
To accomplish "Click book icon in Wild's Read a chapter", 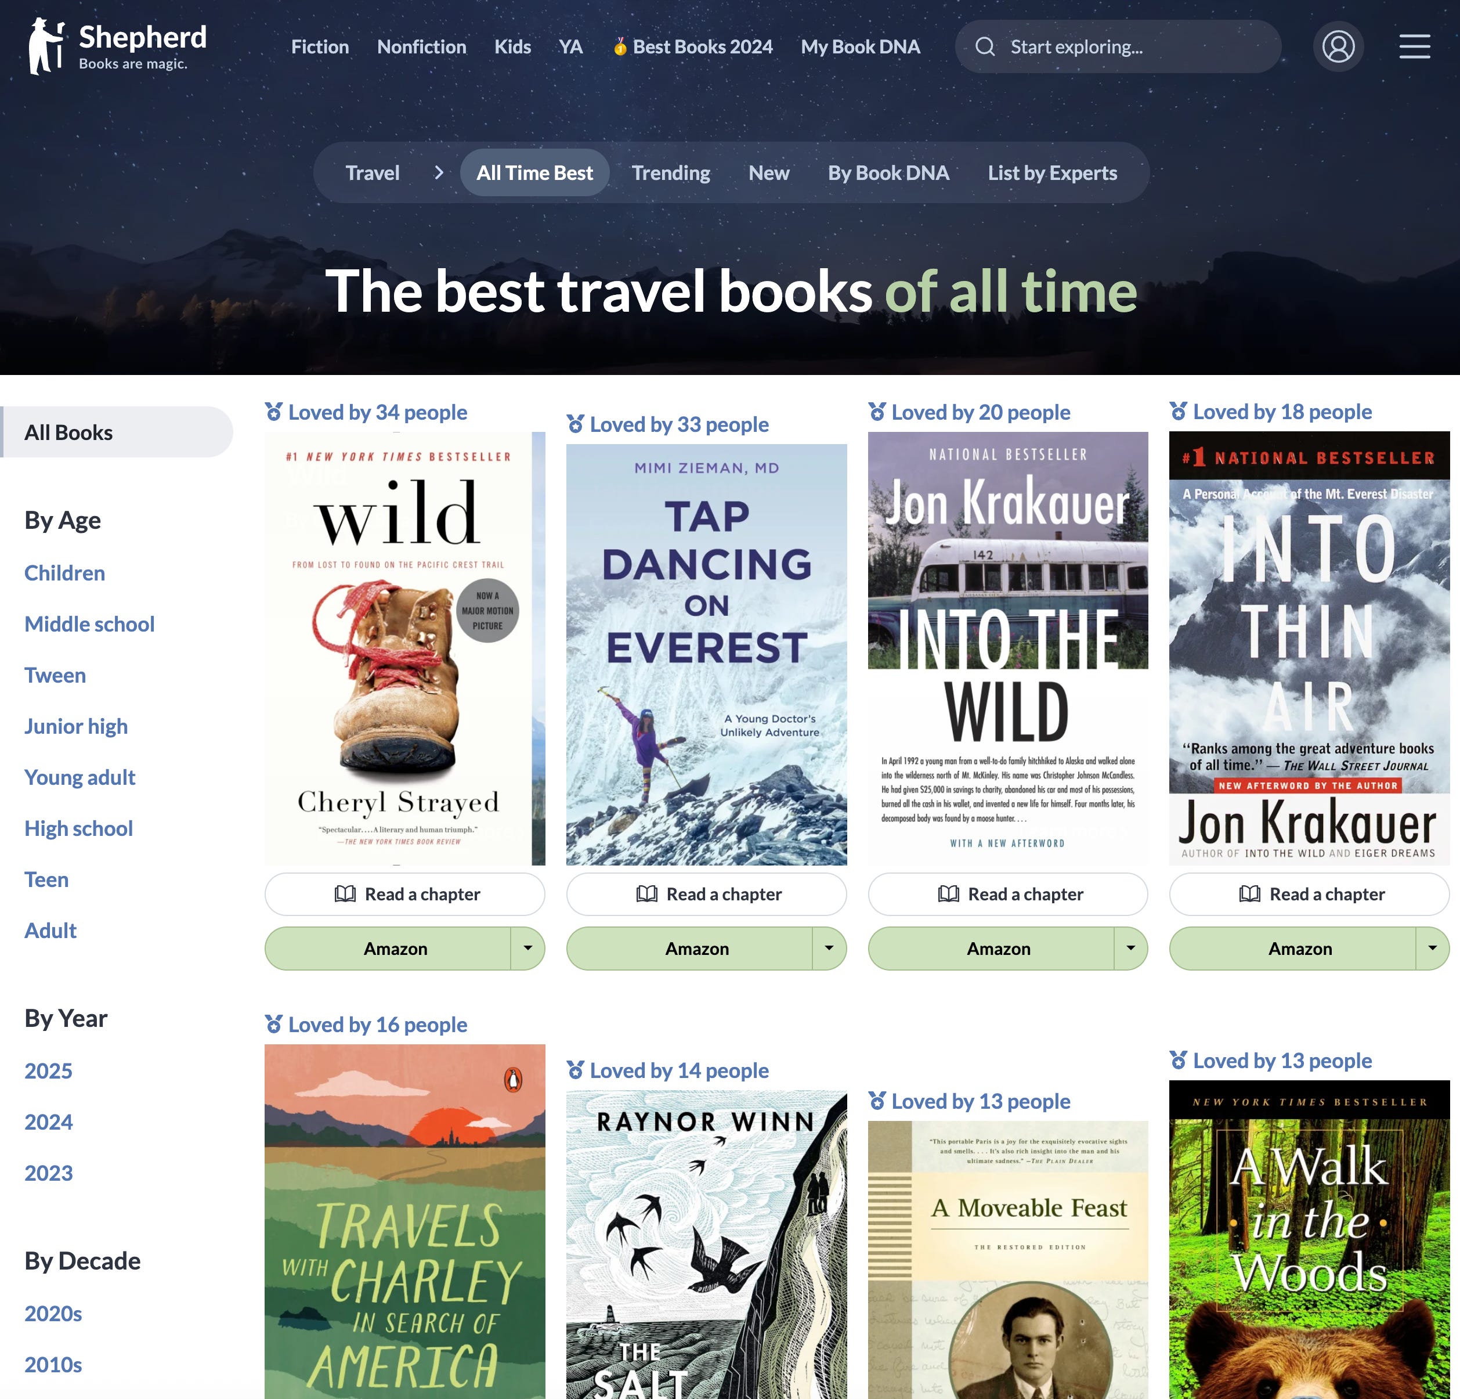I will pyautogui.click(x=345, y=893).
